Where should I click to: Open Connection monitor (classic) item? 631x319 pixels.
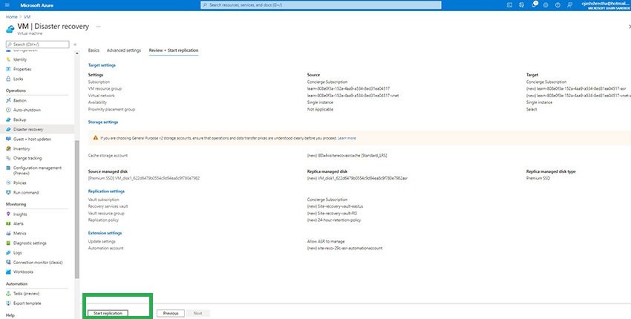(x=37, y=263)
